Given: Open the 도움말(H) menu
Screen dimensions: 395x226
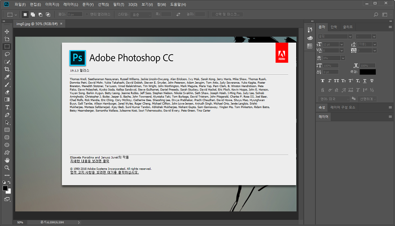Looking at the screenshot, I should [x=178, y=4].
